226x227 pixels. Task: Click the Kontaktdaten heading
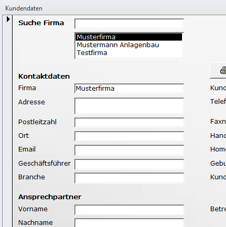(x=44, y=77)
